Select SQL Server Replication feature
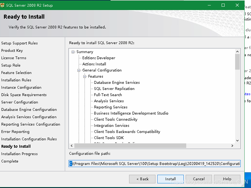This screenshot has width=251, height=188. click(x=114, y=89)
